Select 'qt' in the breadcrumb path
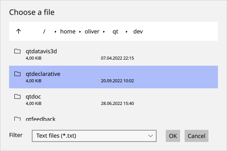The image size is (227, 151). [x=115, y=32]
